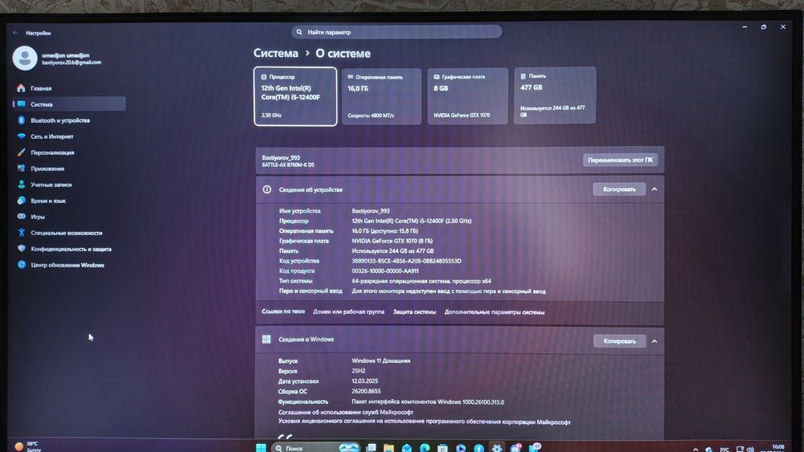Viewport: 804px width, 452px height.
Task: Click the taskbar Поиск search box
Action: [x=315, y=448]
